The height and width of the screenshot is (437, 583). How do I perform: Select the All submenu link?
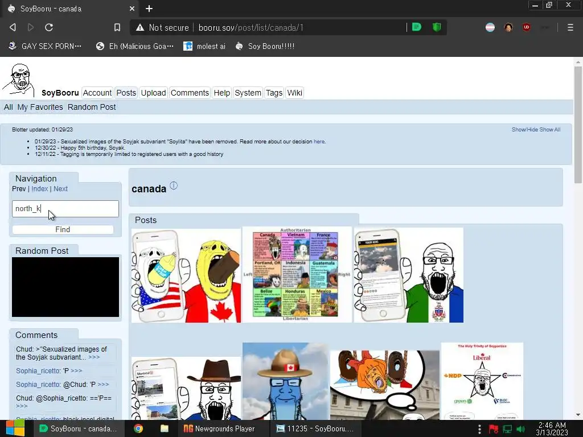tap(8, 107)
